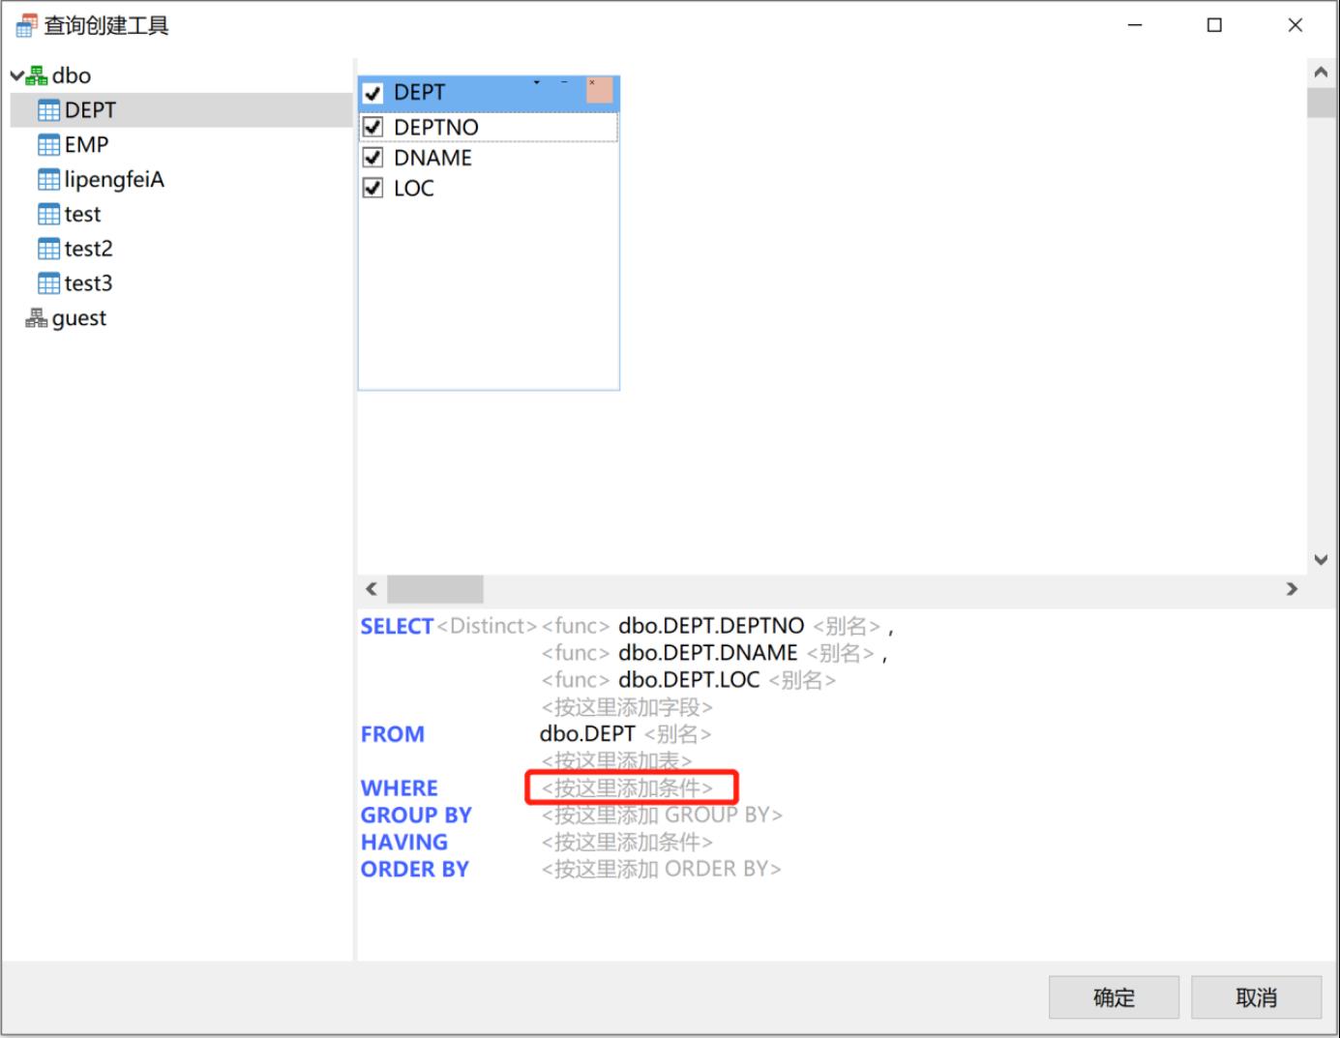
Task: Click the test table icon
Action: [x=48, y=214]
